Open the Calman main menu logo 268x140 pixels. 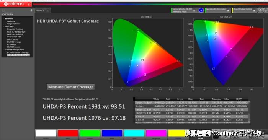(14, 4)
